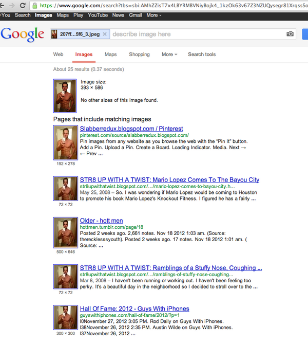The height and width of the screenshot is (344, 308).
Task: Click the browser address bar URL
Action: coord(173,6)
